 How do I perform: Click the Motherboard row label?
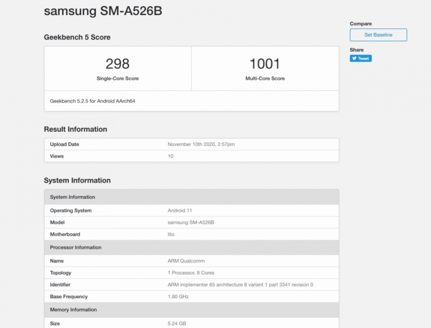coord(65,234)
